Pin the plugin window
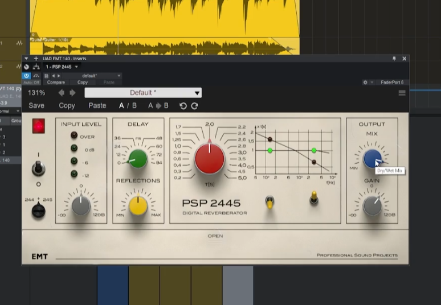 pos(394,59)
